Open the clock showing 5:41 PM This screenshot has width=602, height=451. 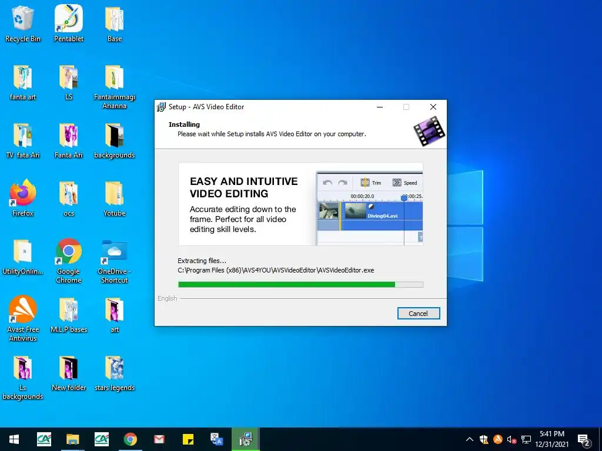click(551, 439)
